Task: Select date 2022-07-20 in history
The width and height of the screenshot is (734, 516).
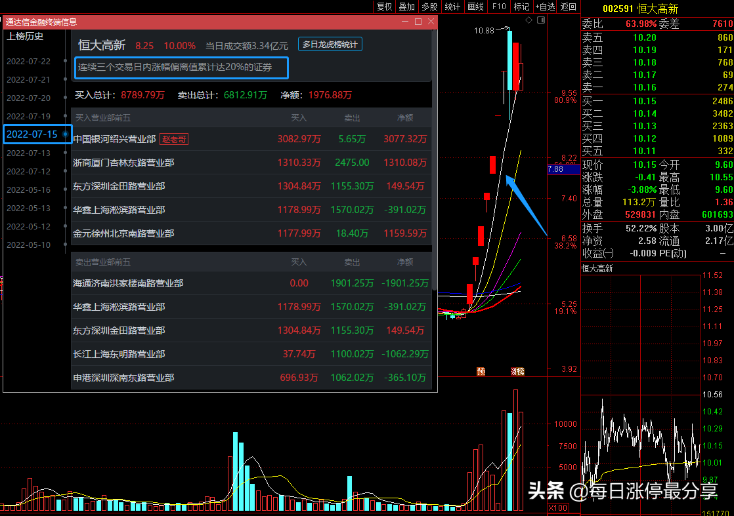Action: pyautogui.click(x=28, y=98)
